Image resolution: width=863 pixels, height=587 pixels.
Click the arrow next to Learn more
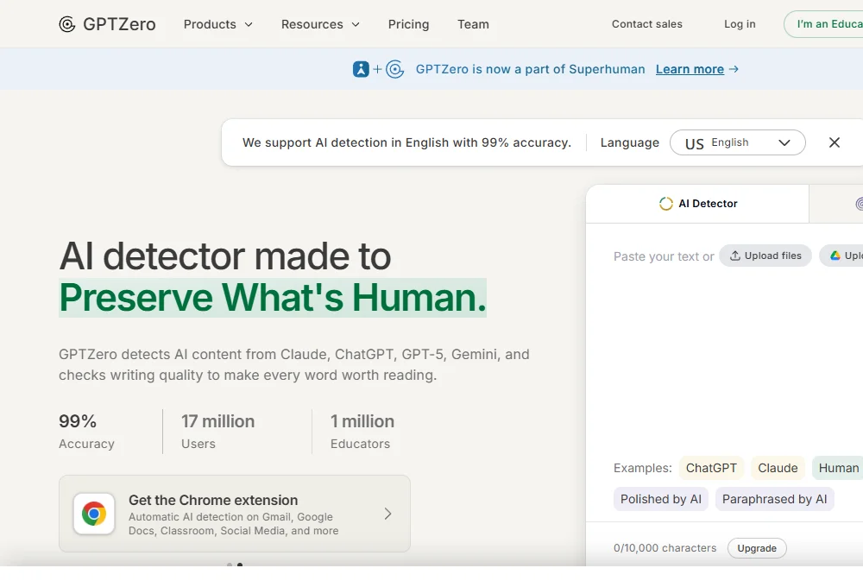click(x=734, y=69)
